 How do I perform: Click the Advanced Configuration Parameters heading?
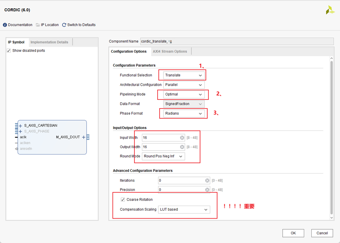click(143, 171)
